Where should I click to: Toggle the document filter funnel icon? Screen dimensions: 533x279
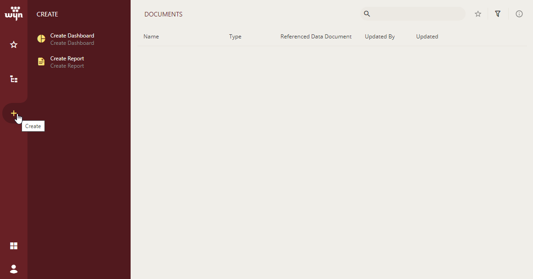tap(498, 14)
